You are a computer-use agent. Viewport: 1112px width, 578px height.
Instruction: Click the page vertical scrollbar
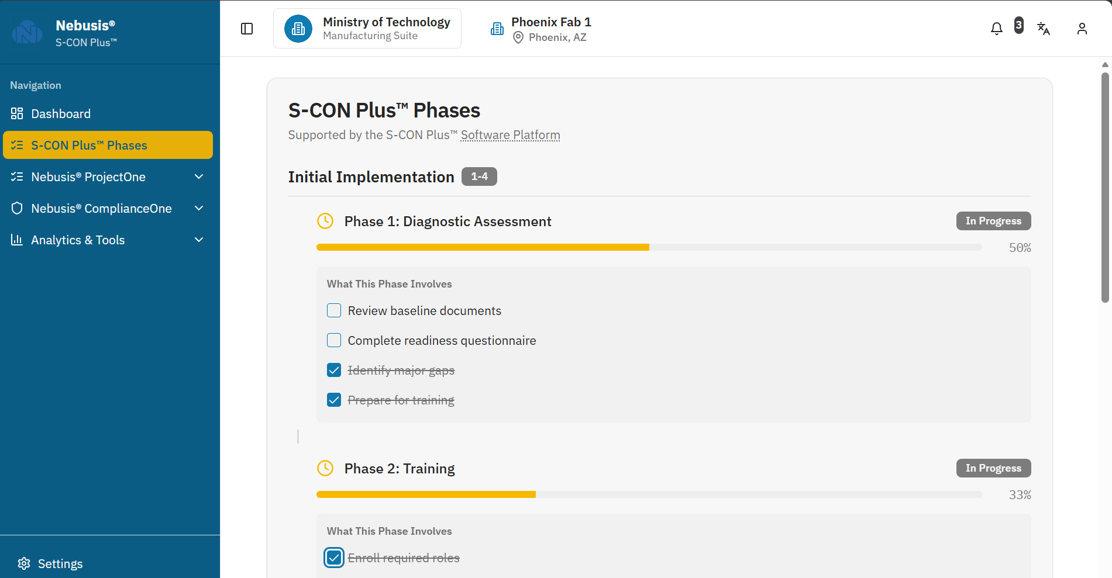click(x=1105, y=187)
